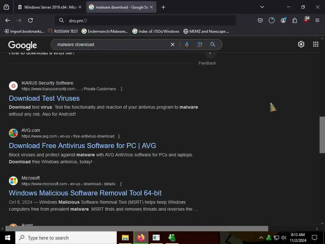Open the Firefox application hamburger menu
The width and height of the screenshot is (325, 244).
317,20
